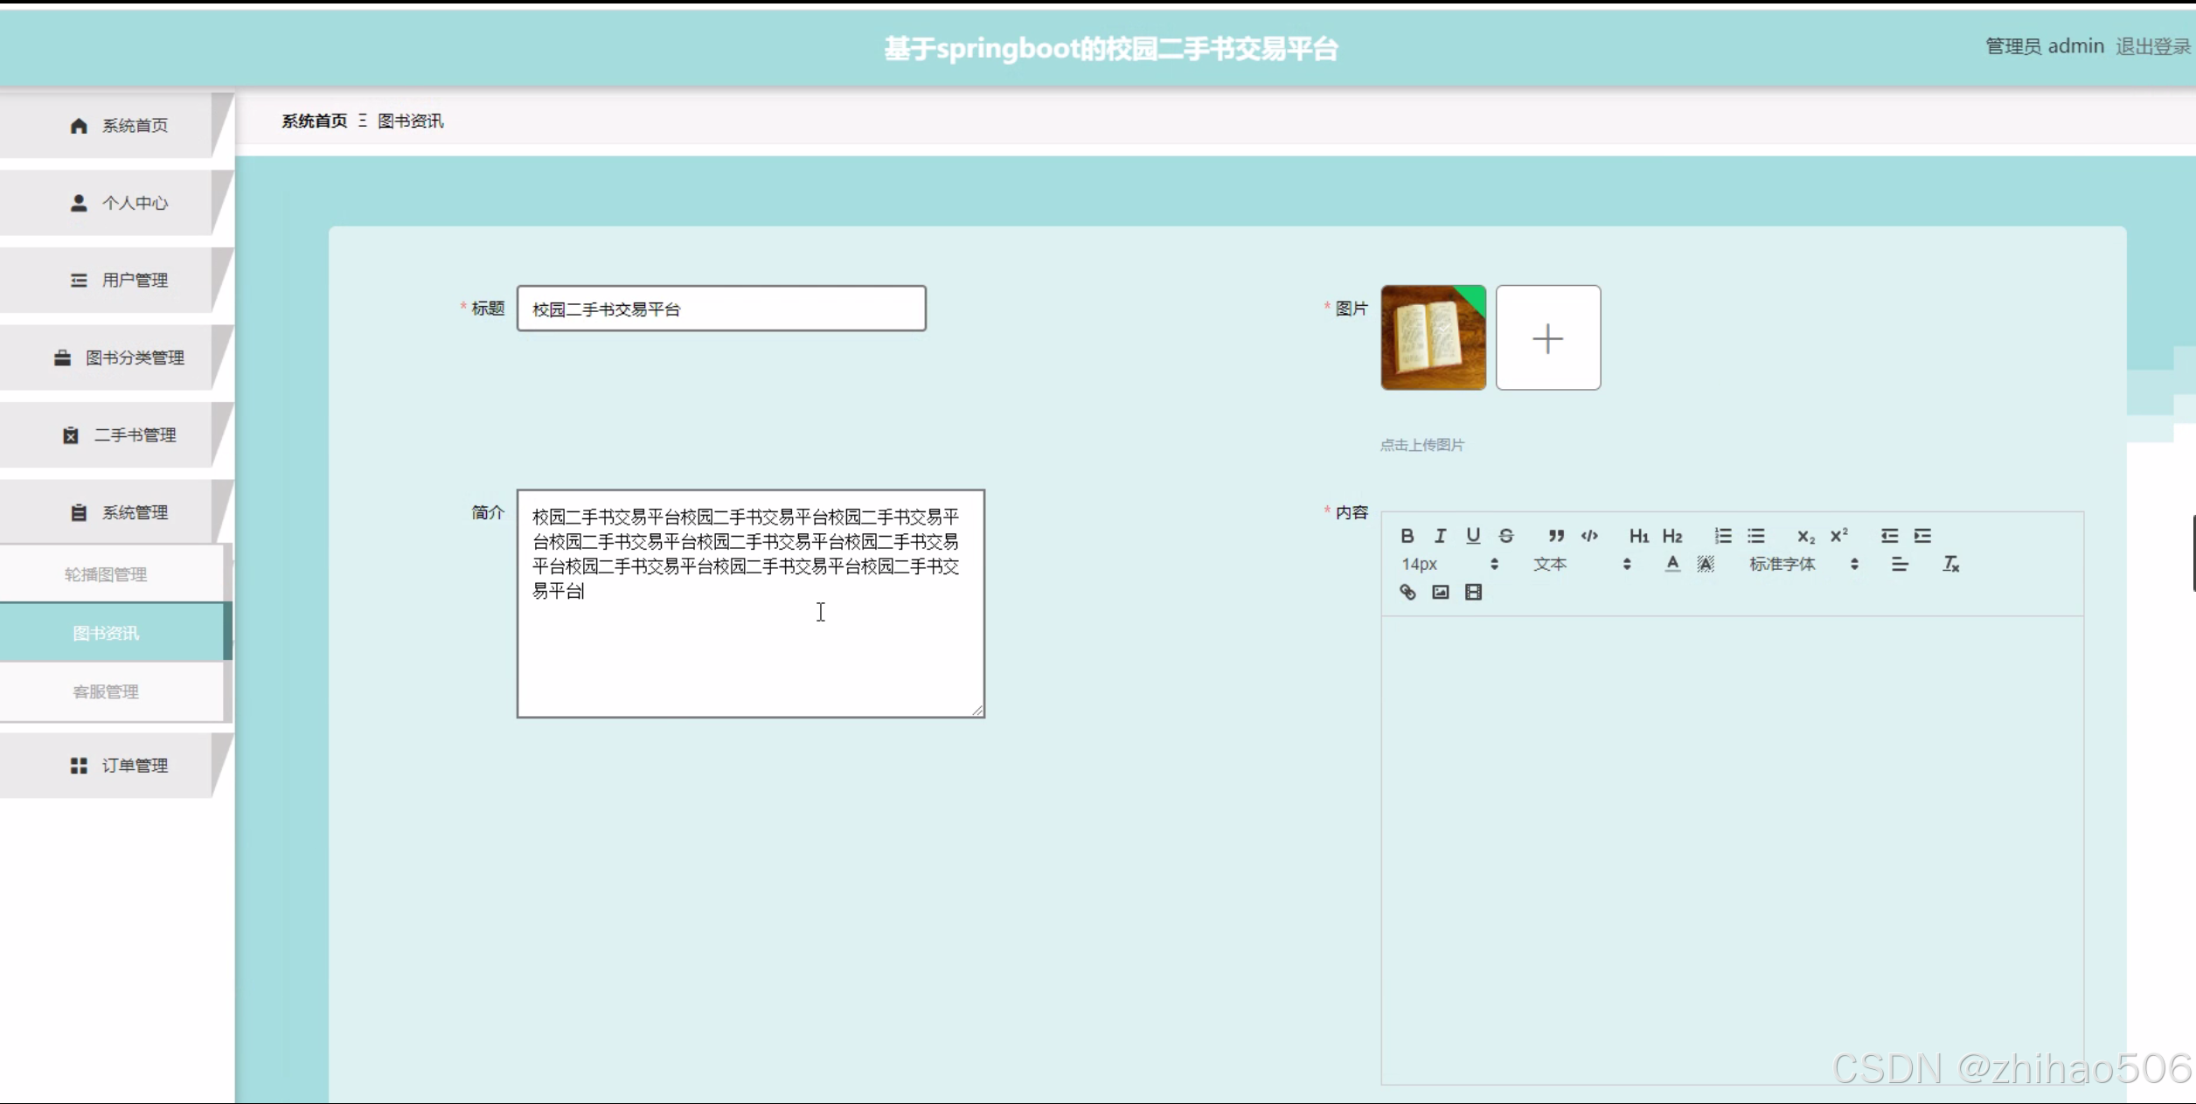Open the 轮播图管理 submenu item

(x=106, y=574)
